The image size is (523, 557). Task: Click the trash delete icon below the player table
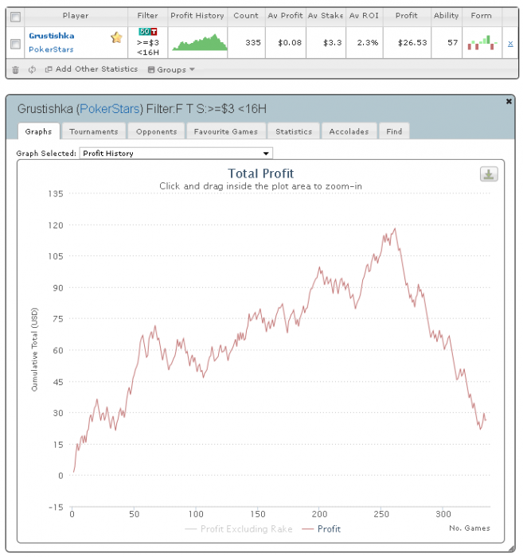click(15, 70)
